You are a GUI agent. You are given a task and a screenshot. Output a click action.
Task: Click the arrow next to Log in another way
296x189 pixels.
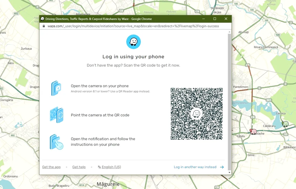pyautogui.click(x=222, y=167)
